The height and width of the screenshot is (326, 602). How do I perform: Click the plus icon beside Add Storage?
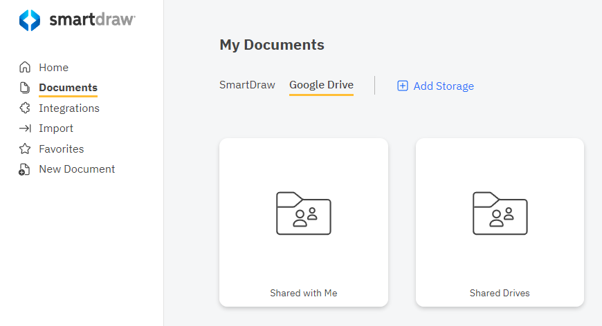click(403, 86)
